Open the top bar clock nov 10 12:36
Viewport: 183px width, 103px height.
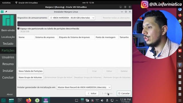[88, 3]
